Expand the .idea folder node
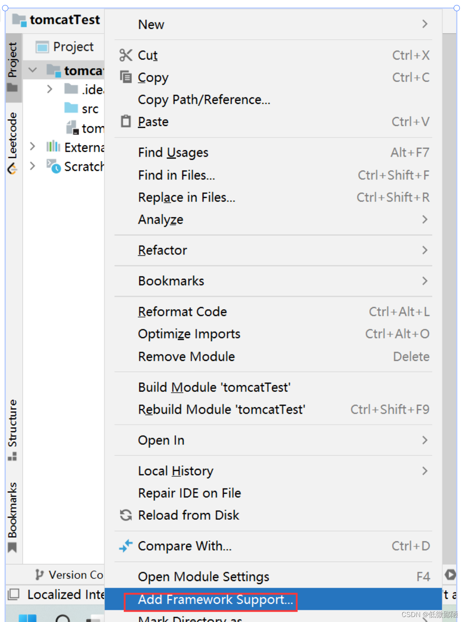This screenshot has width=464, height=622. tap(50, 89)
